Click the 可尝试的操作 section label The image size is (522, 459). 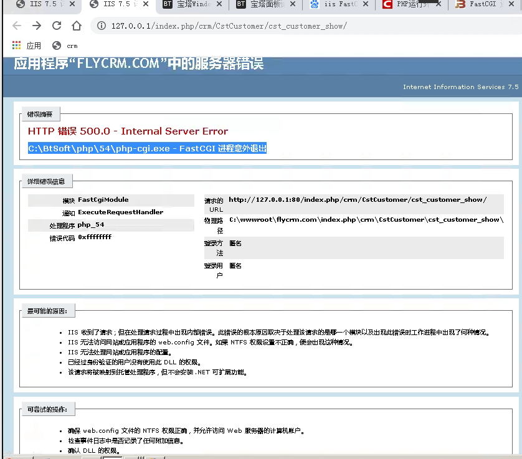(47, 409)
